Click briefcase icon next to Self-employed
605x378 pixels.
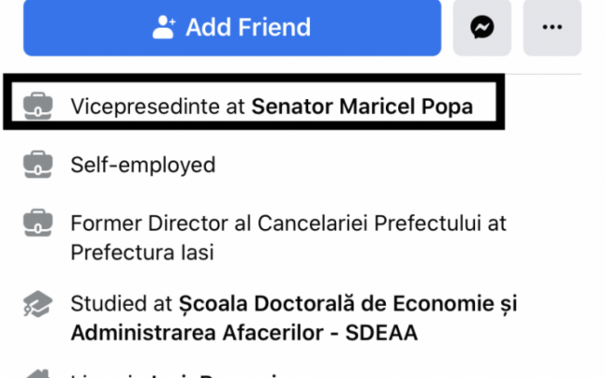[x=38, y=166]
